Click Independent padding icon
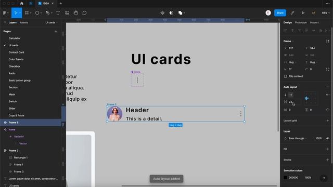333x187 pixels. tap(327, 110)
